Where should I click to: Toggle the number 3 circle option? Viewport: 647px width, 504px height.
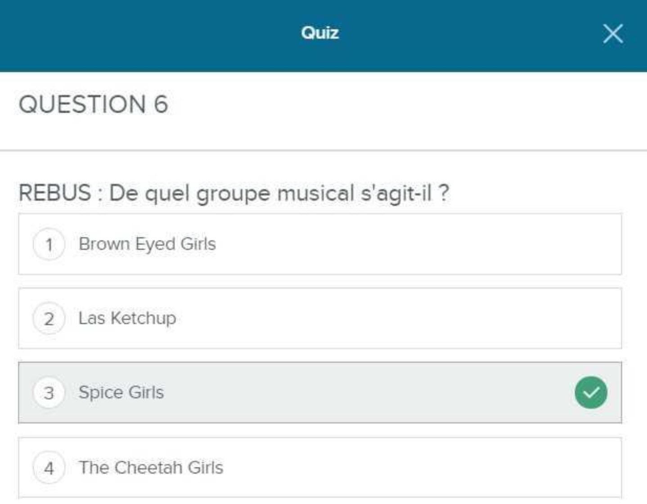(49, 393)
